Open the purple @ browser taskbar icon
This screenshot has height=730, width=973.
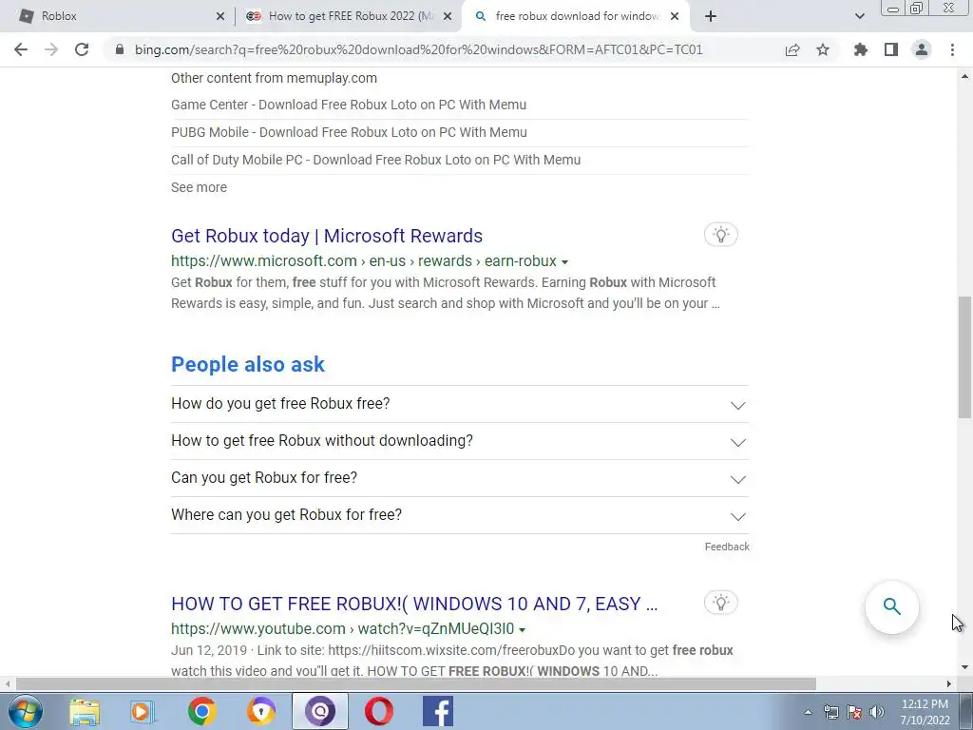click(319, 711)
